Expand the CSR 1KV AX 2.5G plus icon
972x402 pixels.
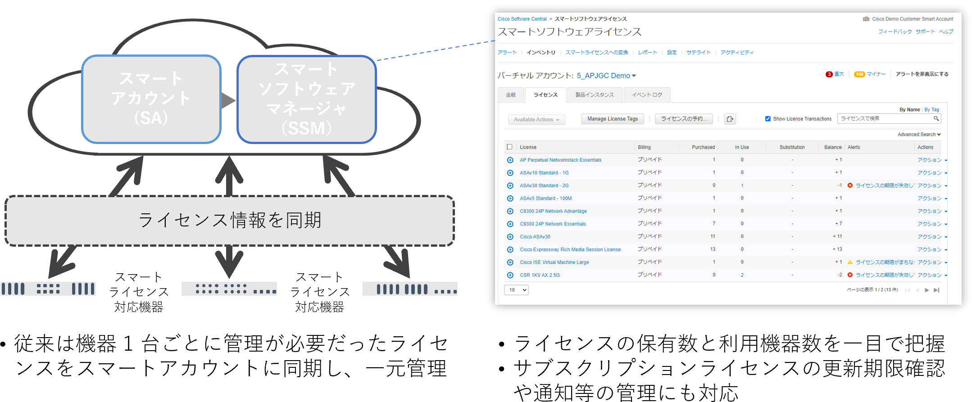tap(510, 275)
